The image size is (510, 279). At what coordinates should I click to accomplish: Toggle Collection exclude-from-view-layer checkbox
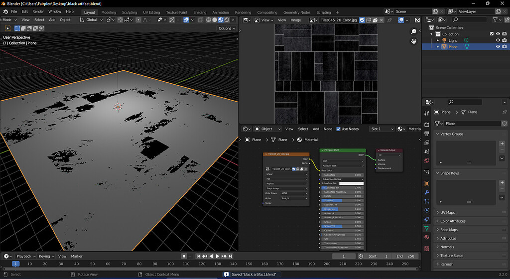coord(492,34)
